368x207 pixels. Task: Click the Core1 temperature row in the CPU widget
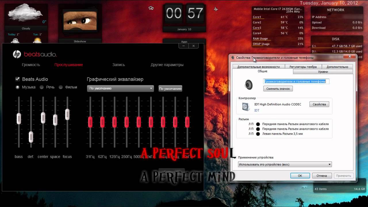(x=278, y=17)
